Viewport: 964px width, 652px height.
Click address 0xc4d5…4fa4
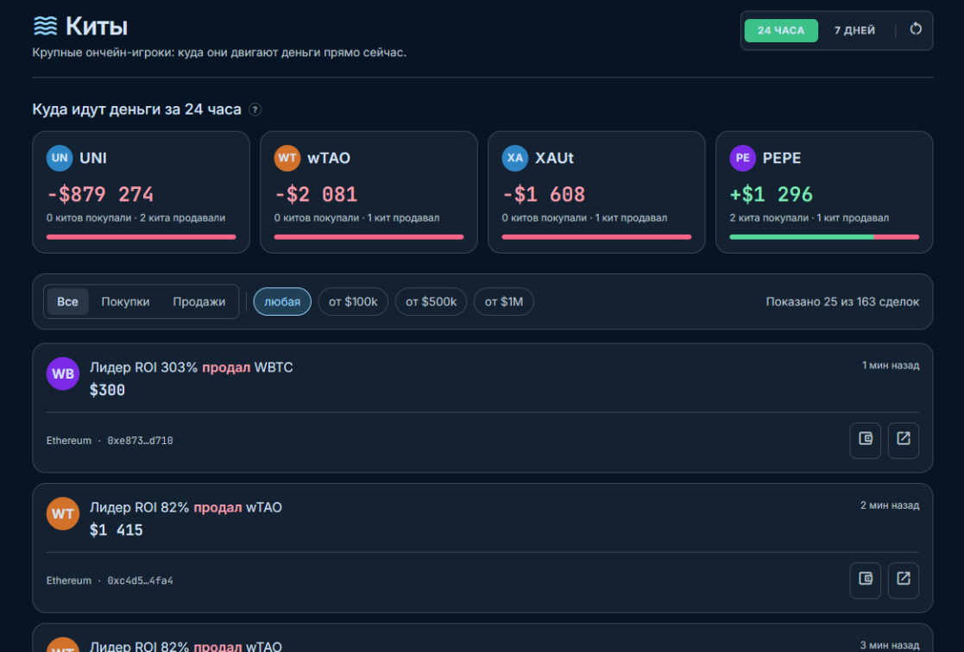click(x=140, y=580)
